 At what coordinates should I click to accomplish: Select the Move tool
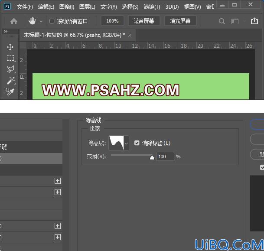pos(10,47)
